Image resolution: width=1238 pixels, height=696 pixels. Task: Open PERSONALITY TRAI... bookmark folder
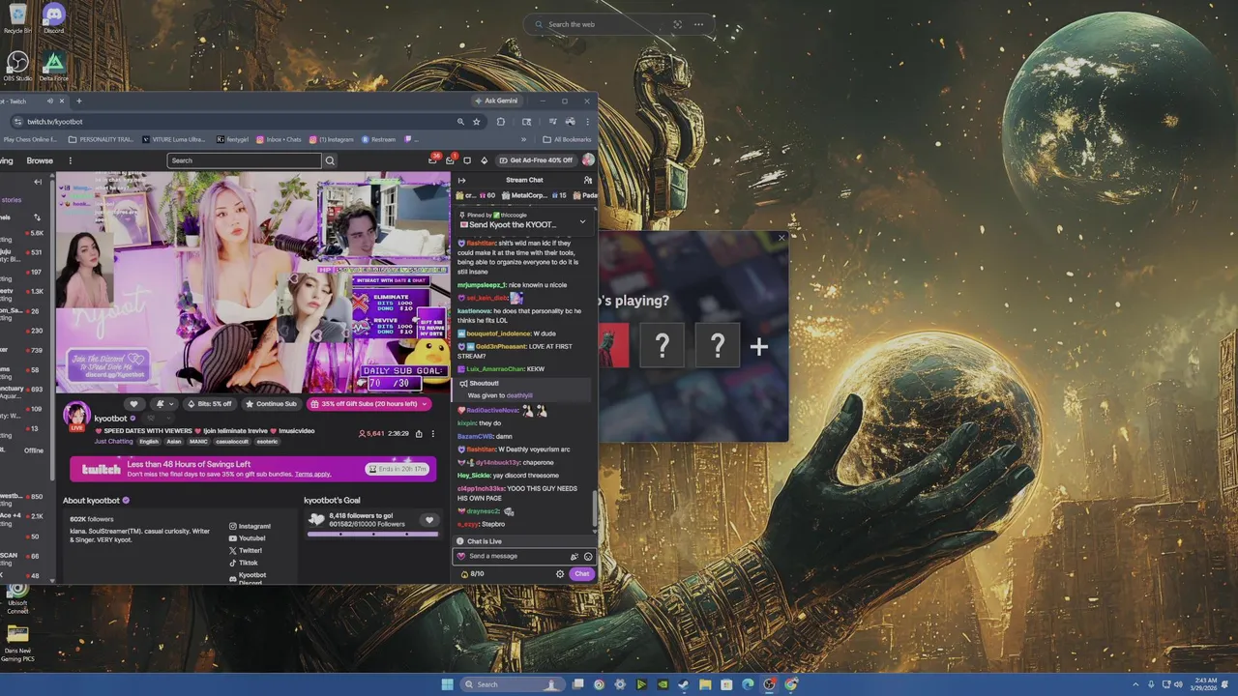tap(101, 139)
